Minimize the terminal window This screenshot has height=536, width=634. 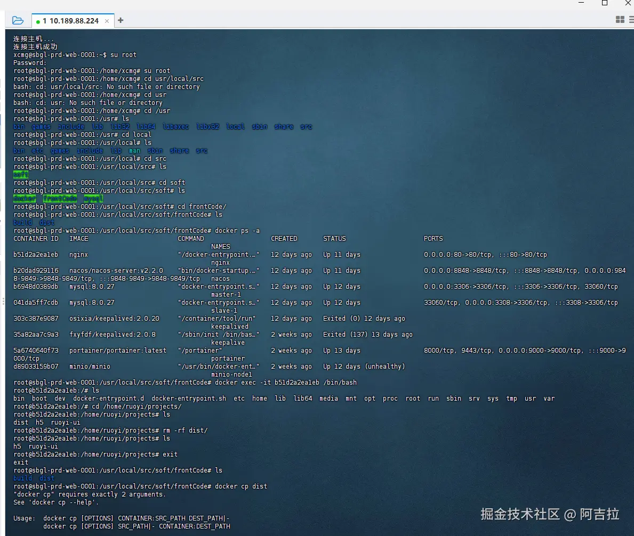581,3
